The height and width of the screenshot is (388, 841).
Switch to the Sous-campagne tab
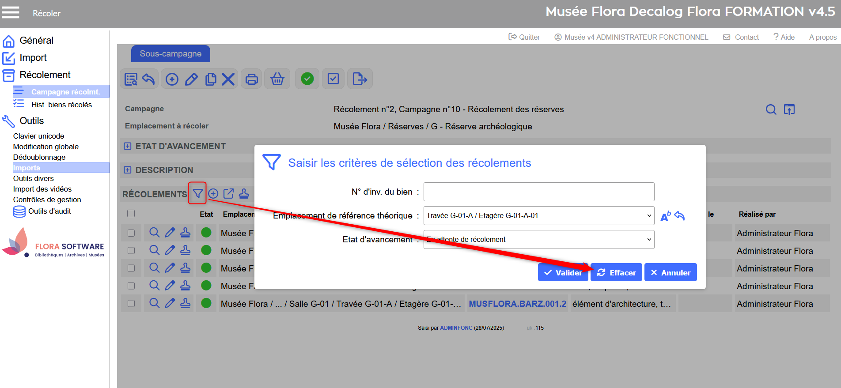tap(170, 54)
